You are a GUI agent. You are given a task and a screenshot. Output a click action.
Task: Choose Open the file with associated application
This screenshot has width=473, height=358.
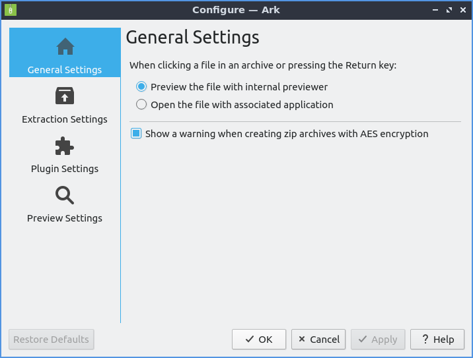tap(141, 105)
